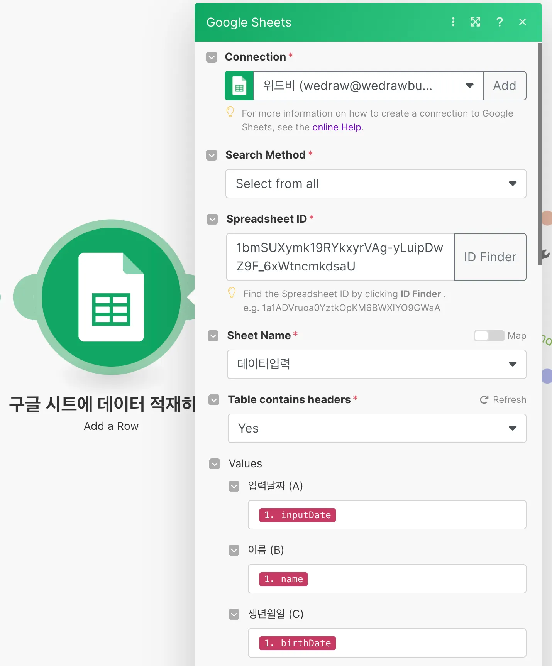Collapse the Table contains headers section
The image size is (552, 666).
point(214,400)
